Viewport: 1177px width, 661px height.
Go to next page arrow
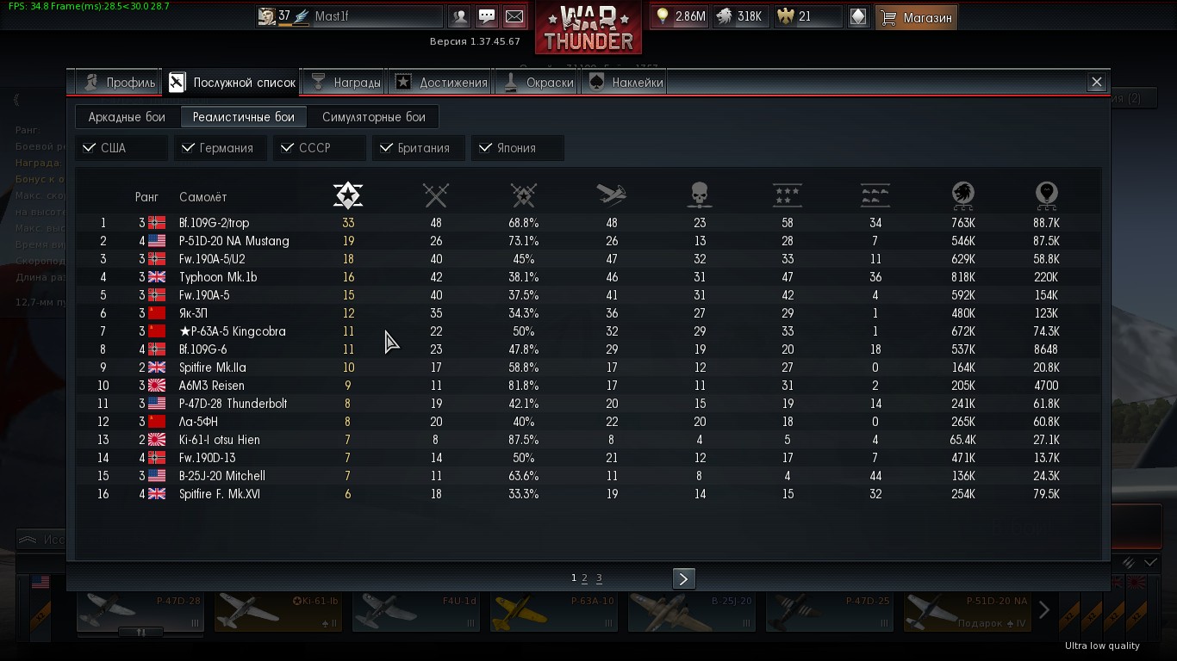click(683, 578)
